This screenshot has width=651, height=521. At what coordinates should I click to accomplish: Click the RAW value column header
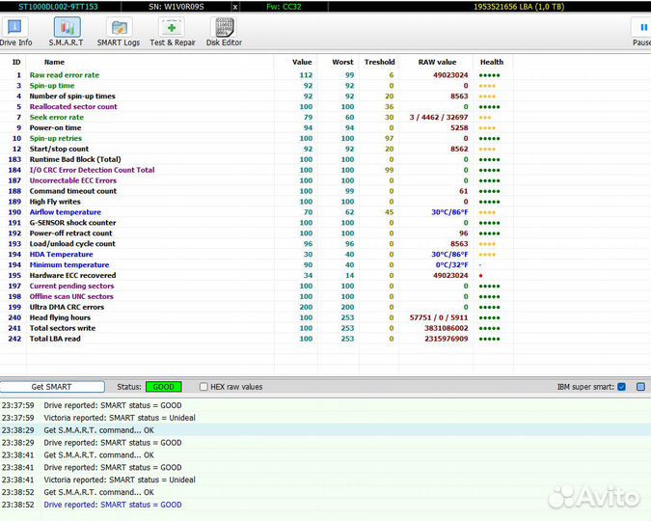point(437,62)
